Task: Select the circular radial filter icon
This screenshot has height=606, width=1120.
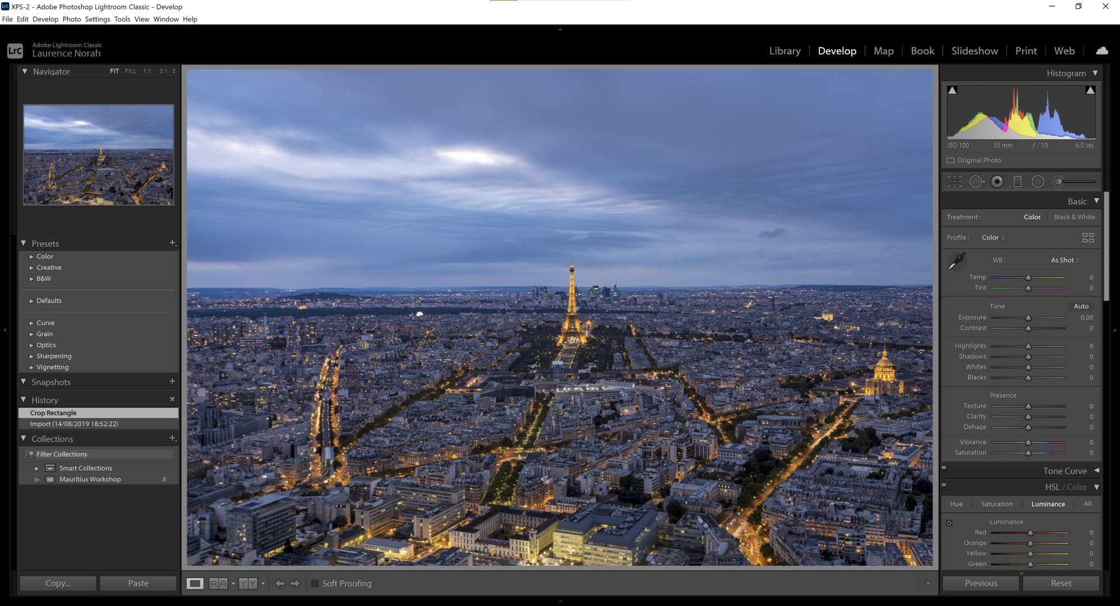Action: (1039, 181)
